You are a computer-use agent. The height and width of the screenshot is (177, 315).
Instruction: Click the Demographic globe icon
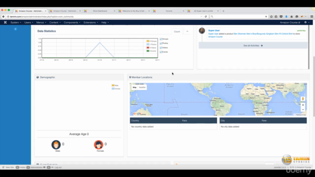coord(37,77)
